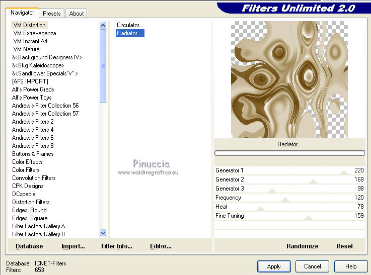Select Buttons & Frames category
This screenshot has width=371, height=275.
33,153
